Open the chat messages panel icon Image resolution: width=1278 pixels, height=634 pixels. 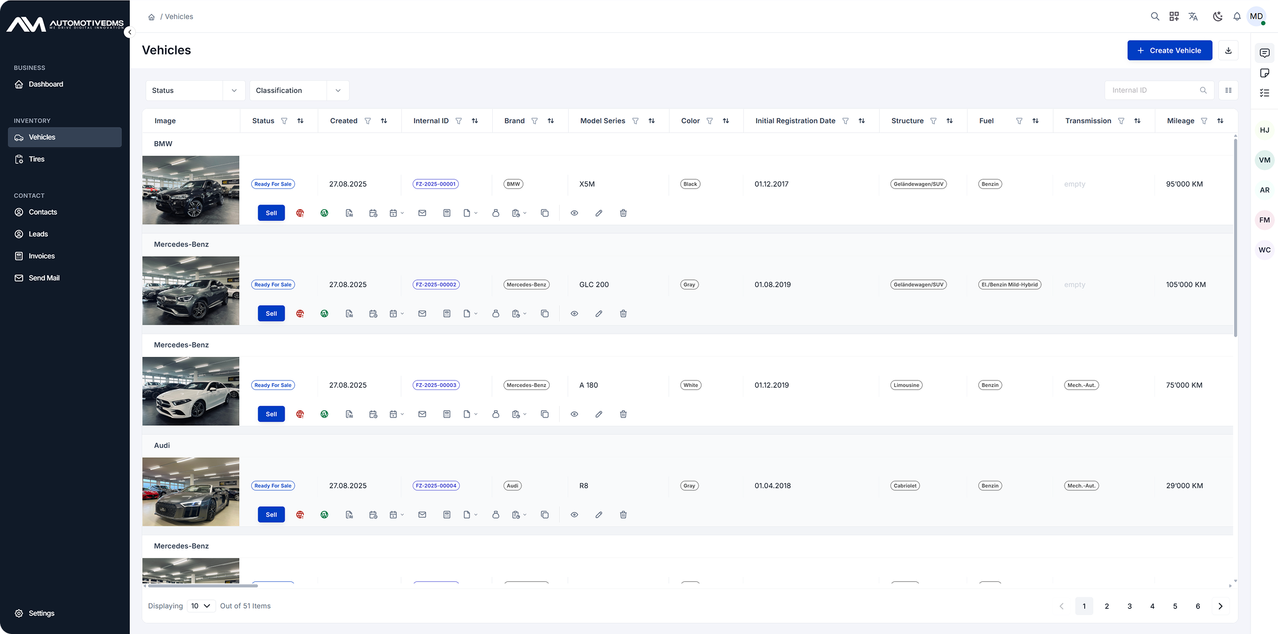pos(1264,53)
